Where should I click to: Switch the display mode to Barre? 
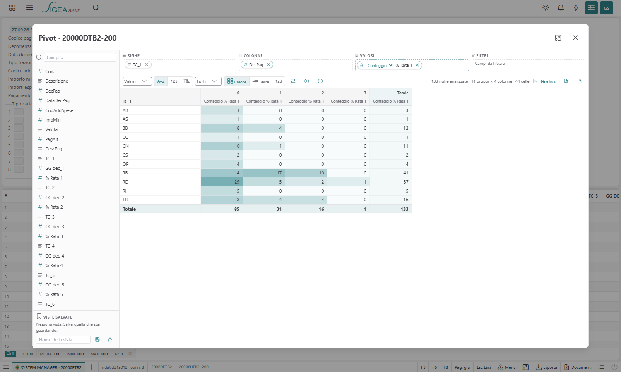click(261, 81)
